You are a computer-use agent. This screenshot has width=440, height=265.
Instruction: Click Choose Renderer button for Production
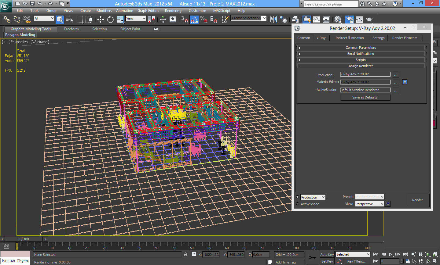396,74
